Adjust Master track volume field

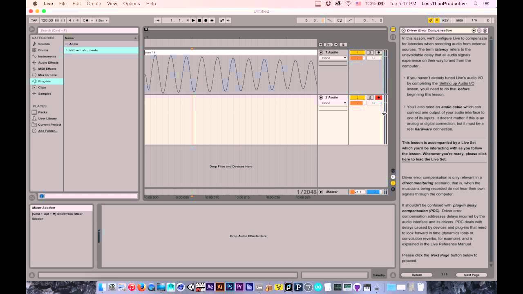(358, 192)
